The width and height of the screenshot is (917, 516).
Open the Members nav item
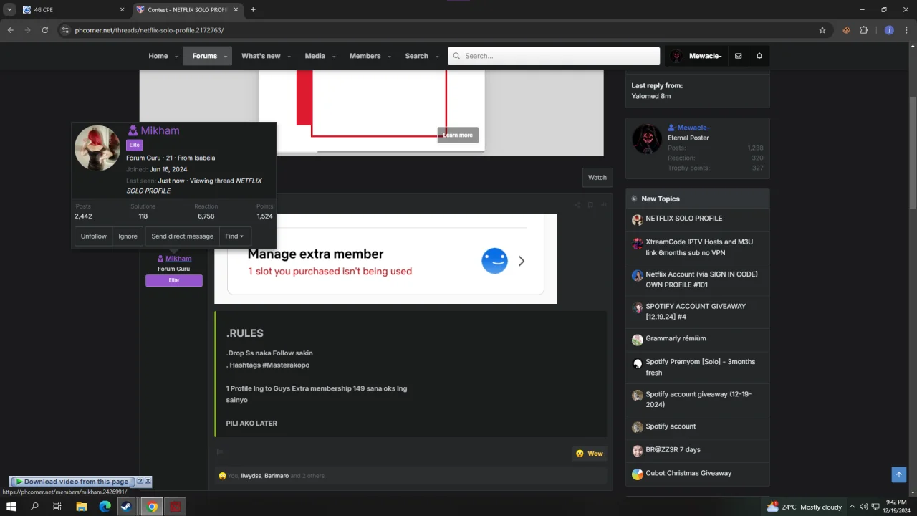(365, 56)
